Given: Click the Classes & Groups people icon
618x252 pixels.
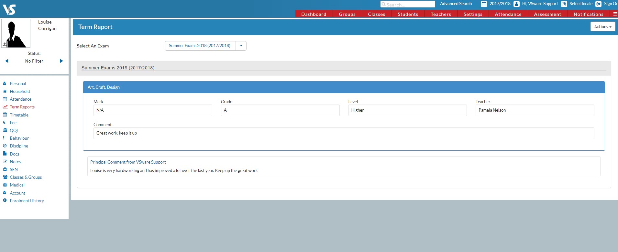Looking at the screenshot, I should tap(5, 177).
